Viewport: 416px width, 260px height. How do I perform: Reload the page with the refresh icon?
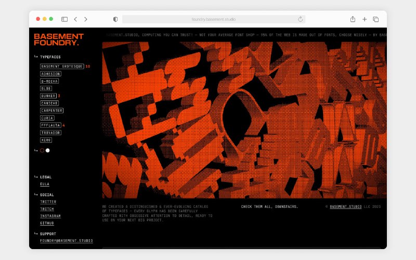pos(301,19)
